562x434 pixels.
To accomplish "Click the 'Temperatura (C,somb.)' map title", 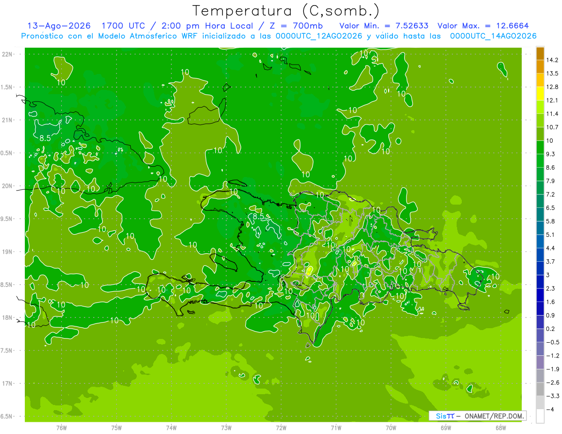I will [286, 11].
